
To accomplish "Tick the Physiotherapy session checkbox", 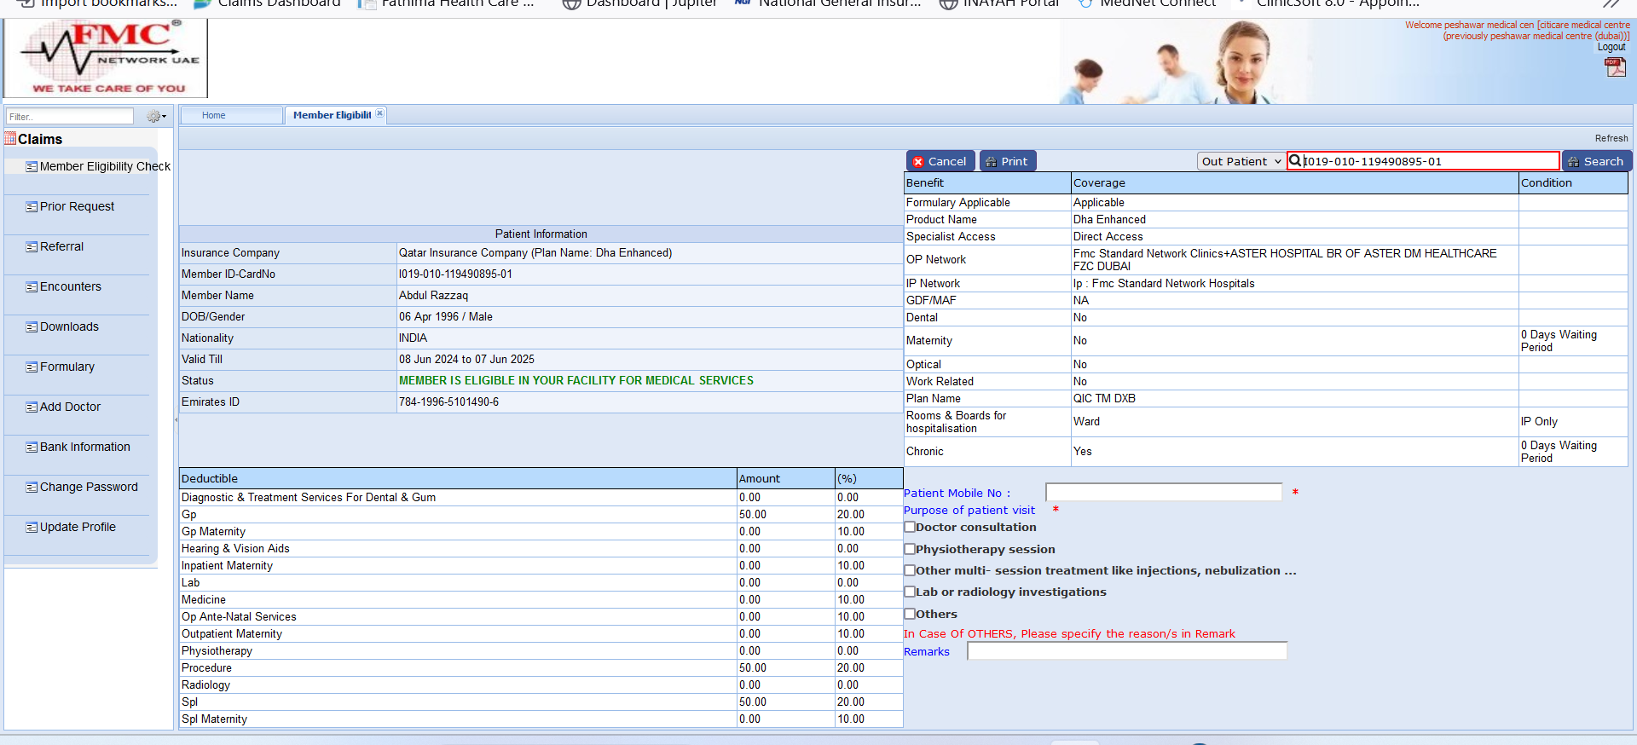I will click(910, 549).
